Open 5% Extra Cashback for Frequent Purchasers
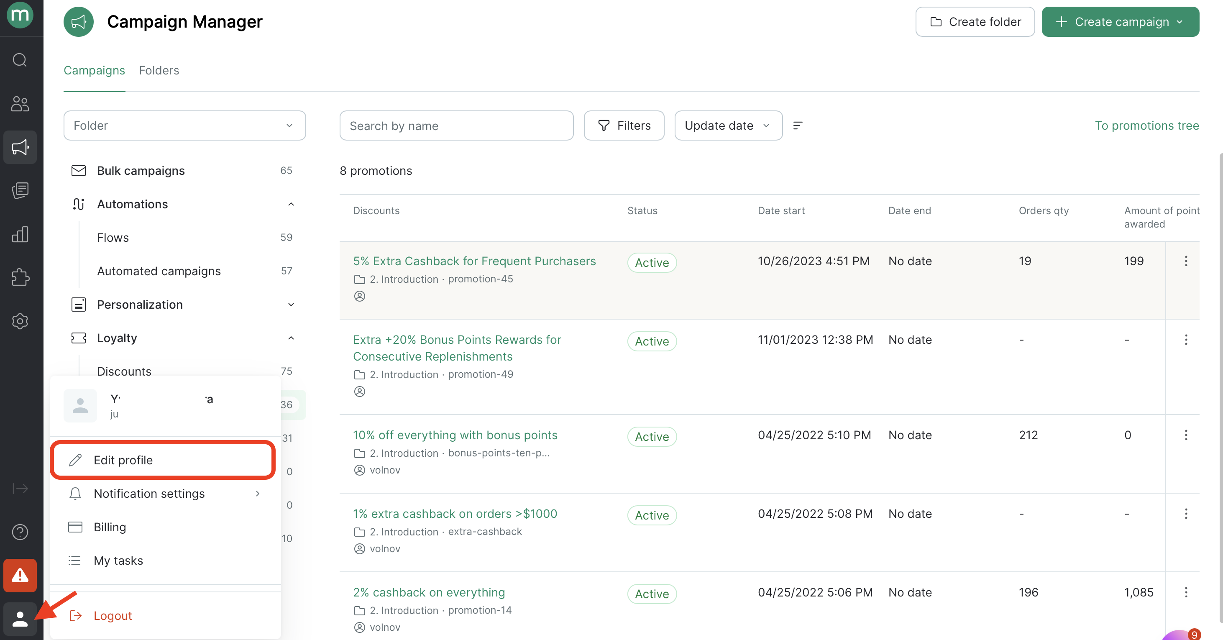Image resolution: width=1223 pixels, height=640 pixels. click(x=474, y=261)
